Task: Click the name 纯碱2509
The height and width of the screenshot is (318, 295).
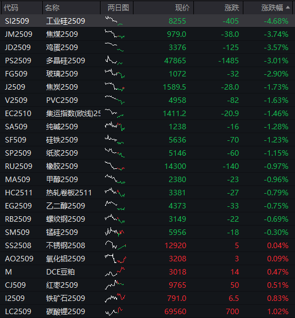Action: (62, 127)
